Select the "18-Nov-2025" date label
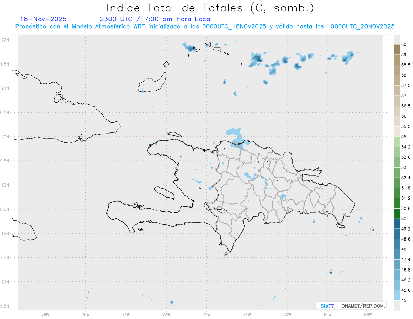 (x=43, y=19)
